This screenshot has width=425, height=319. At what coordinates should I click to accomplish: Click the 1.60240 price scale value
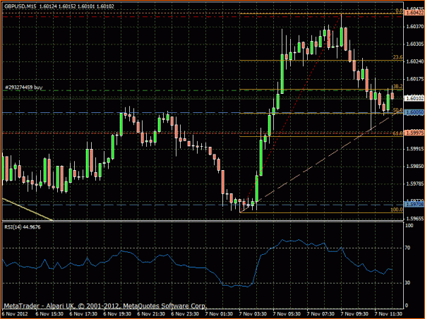tap(414, 61)
